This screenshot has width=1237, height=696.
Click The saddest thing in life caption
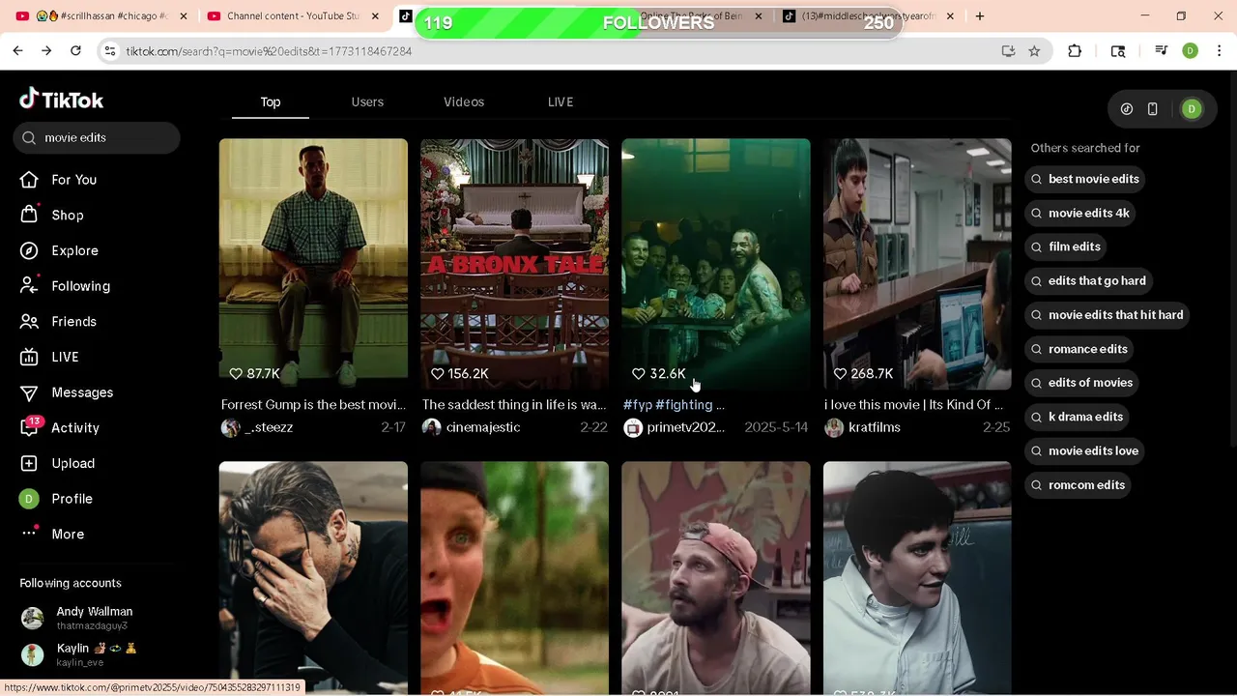pos(514,405)
